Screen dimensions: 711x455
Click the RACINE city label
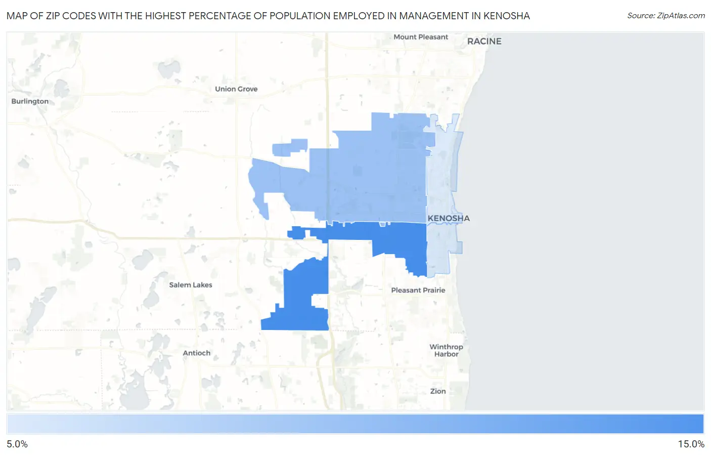pos(484,42)
